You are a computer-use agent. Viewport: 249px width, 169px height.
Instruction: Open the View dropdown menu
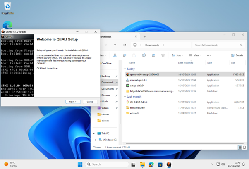[194, 55]
